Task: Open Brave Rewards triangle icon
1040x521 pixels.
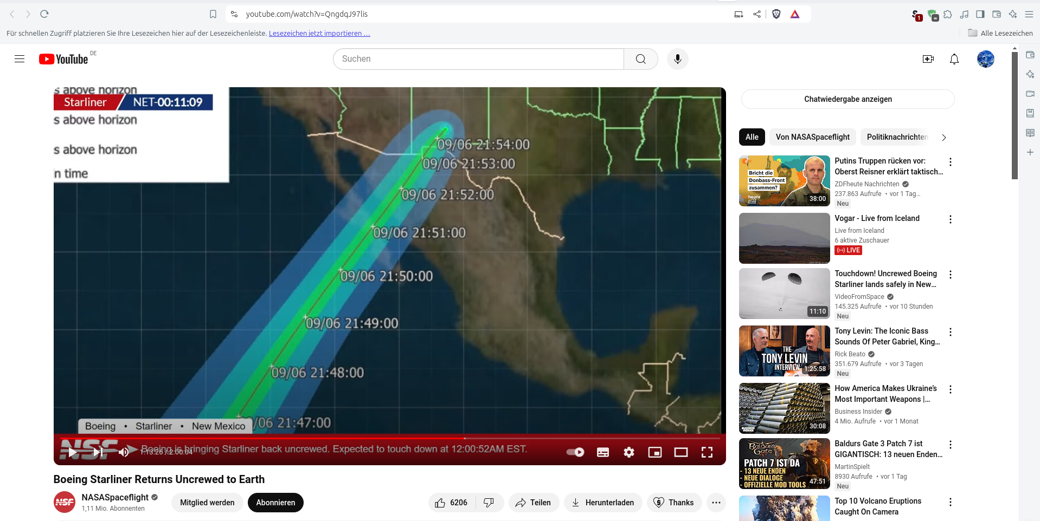Action: point(795,14)
